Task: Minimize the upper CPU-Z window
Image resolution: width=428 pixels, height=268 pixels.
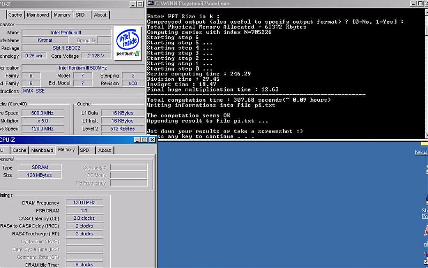Action: coord(133,4)
